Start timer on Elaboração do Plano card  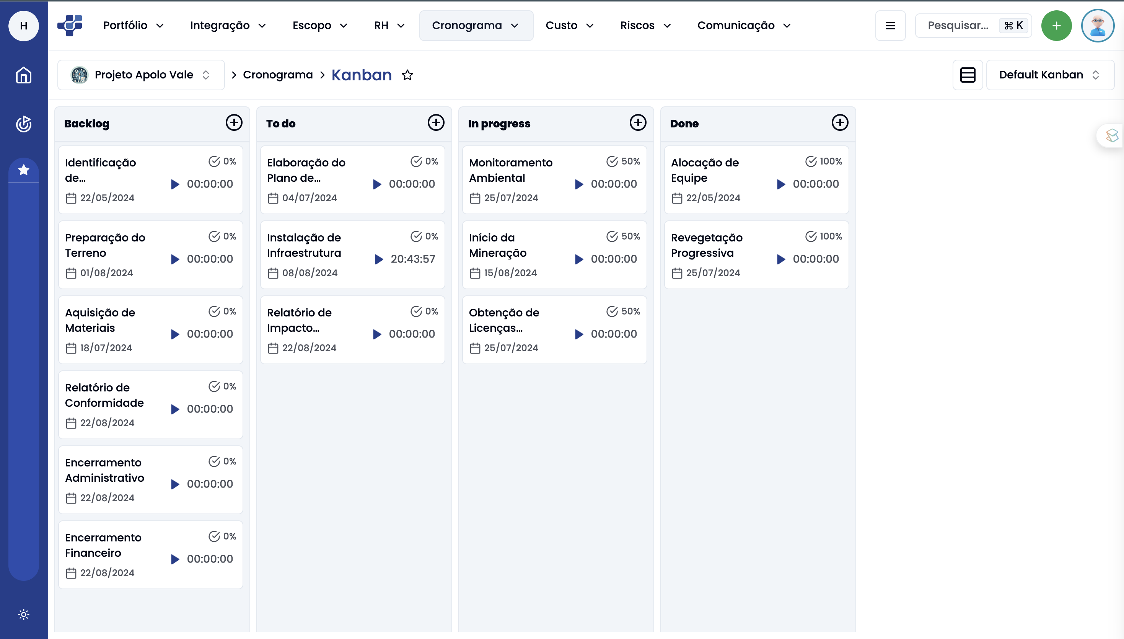[377, 184]
